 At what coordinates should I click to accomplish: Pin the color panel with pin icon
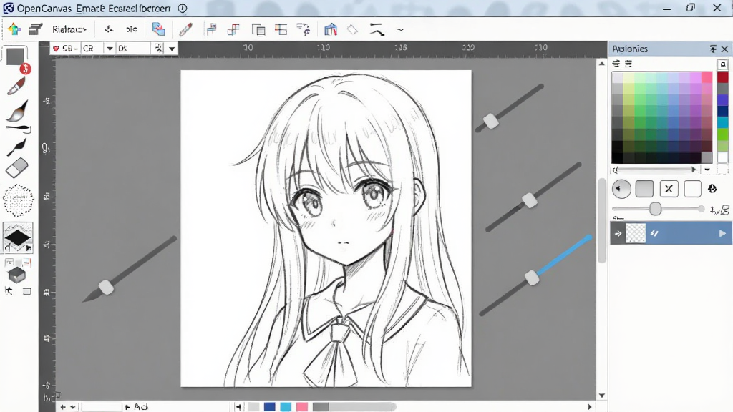point(714,49)
